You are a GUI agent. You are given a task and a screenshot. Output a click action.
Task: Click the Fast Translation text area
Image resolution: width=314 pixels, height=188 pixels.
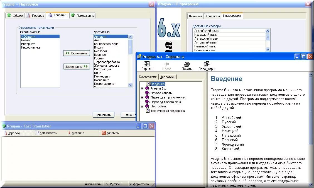78,159
